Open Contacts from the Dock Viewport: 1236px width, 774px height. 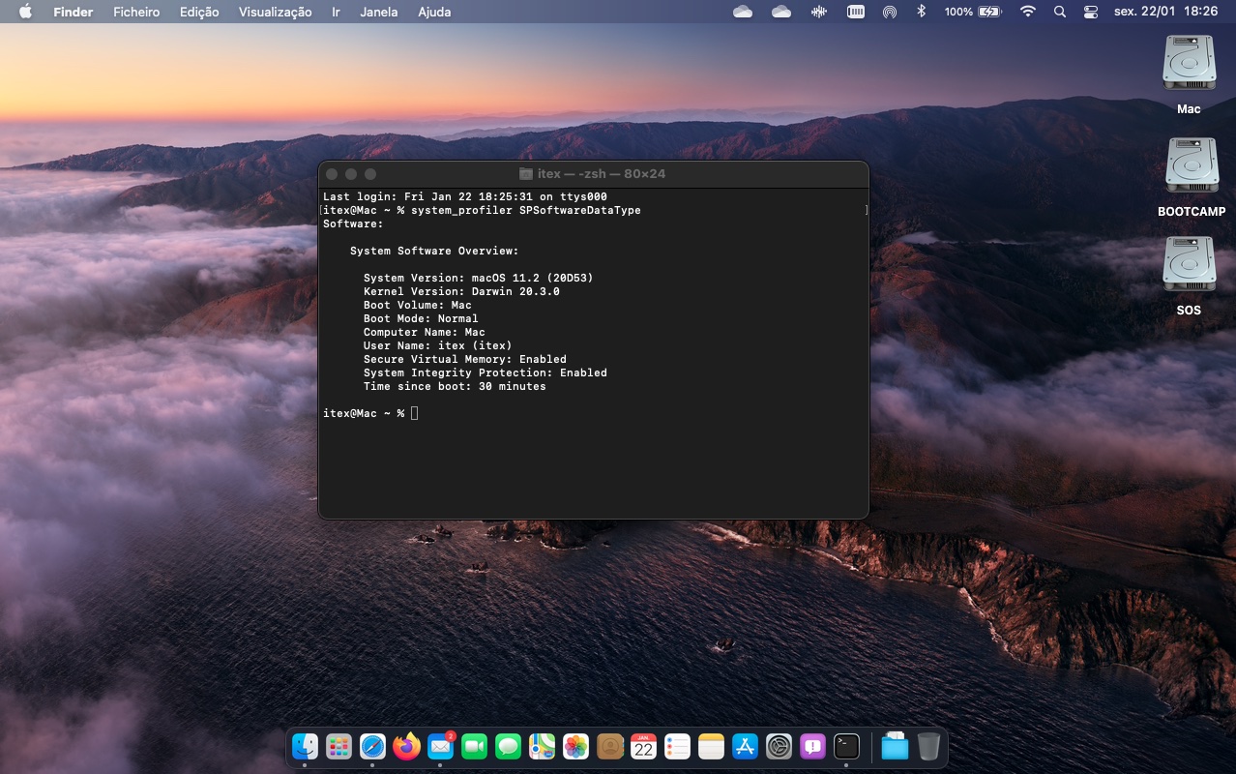[x=609, y=747]
